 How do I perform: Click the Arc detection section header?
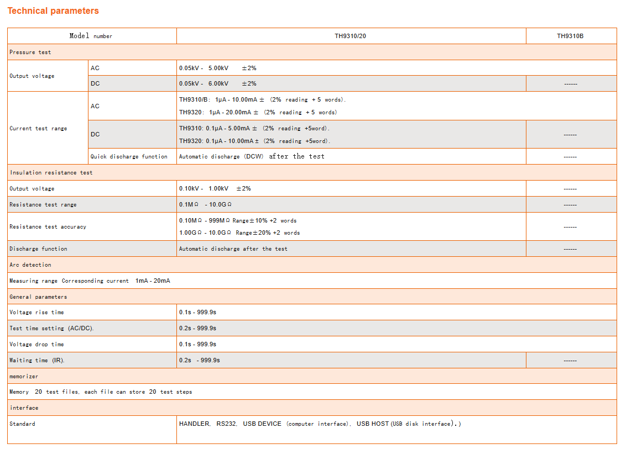coord(30,265)
